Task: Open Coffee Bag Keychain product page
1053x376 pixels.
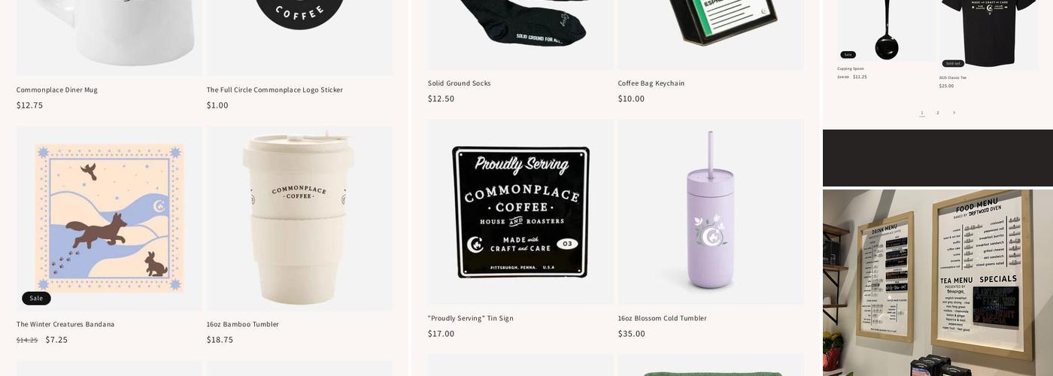Action: [651, 83]
